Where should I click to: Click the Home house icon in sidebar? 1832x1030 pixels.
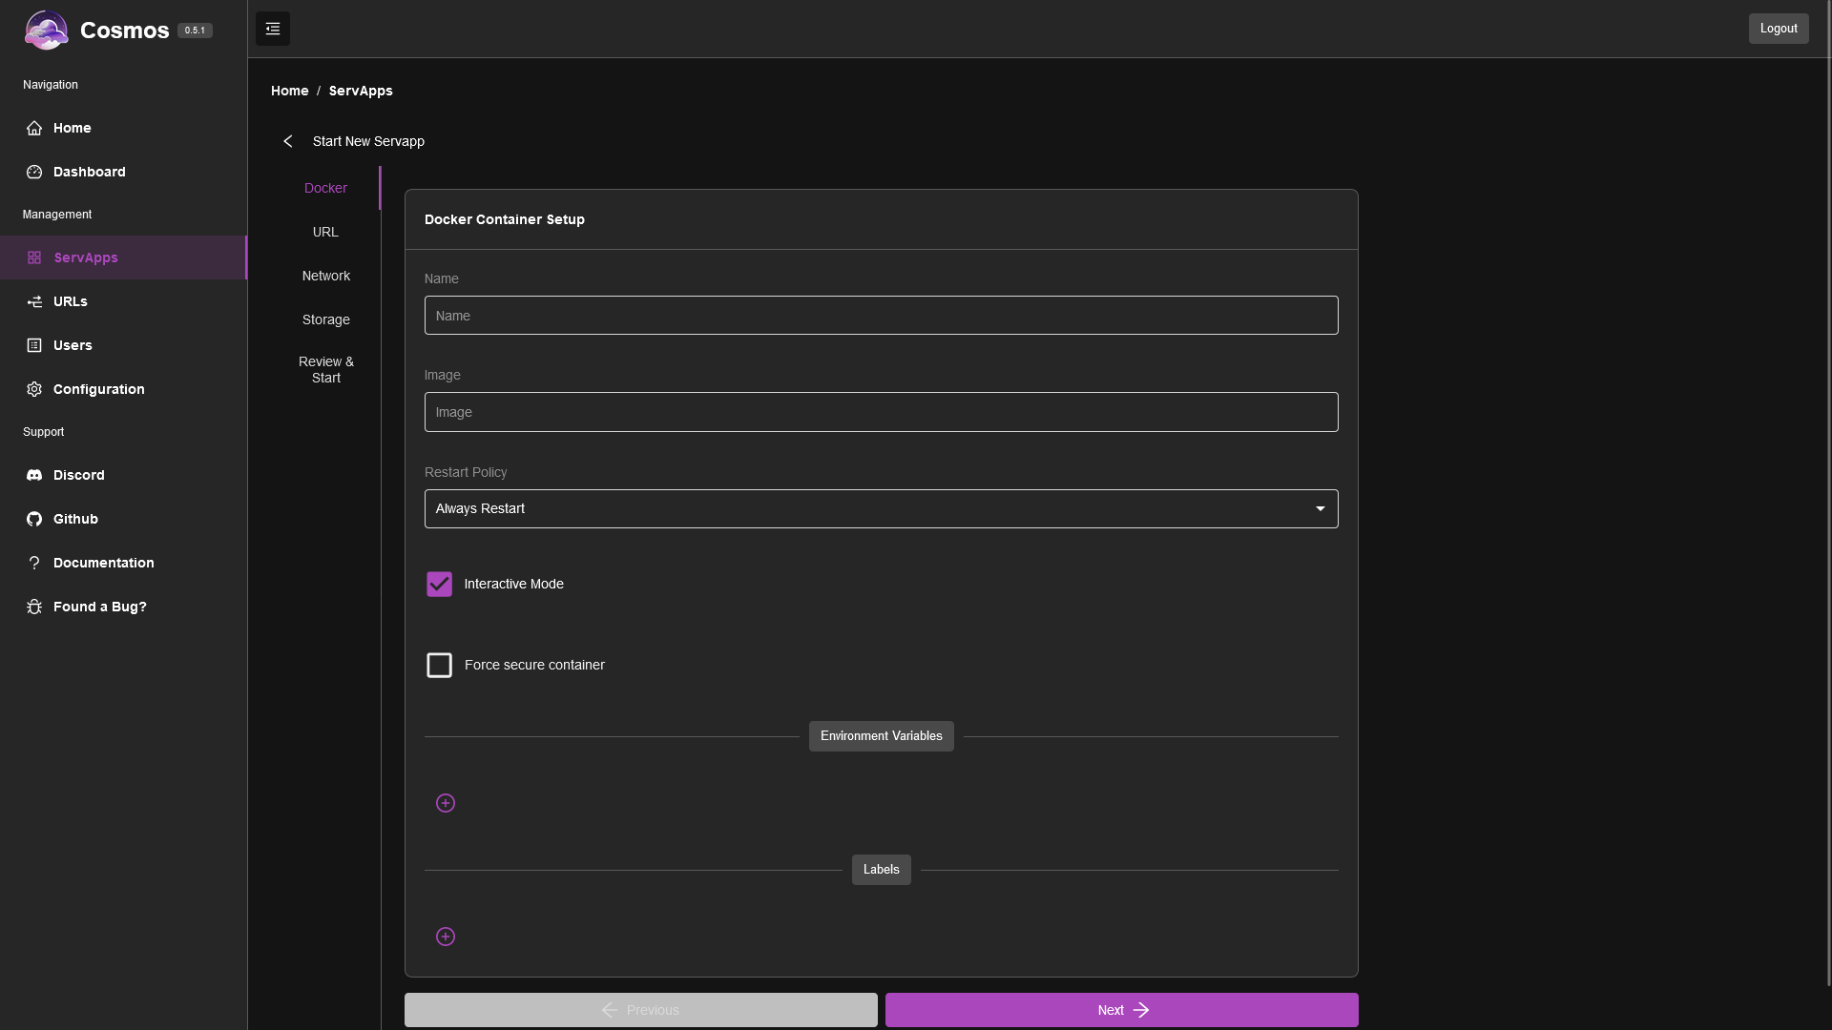[34, 128]
